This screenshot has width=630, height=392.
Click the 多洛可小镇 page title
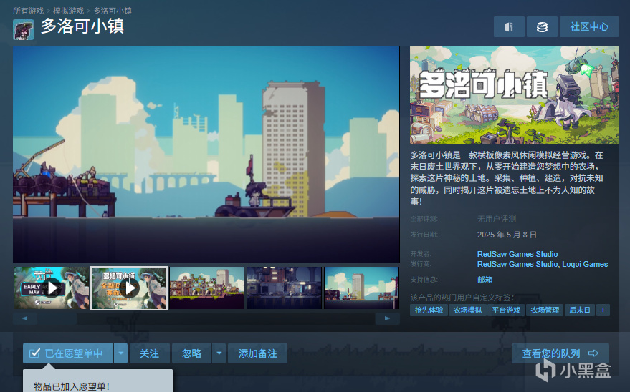(x=82, y=26)
